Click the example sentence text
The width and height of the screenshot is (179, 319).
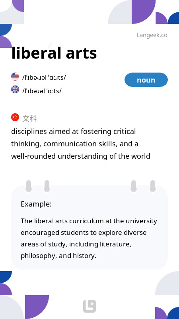click(x=89, y=238)
